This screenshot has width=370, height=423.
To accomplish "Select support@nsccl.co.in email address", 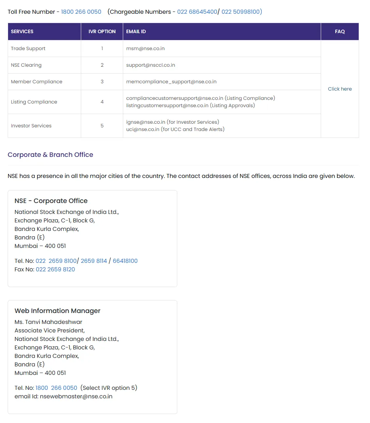I will click(150, 65).
